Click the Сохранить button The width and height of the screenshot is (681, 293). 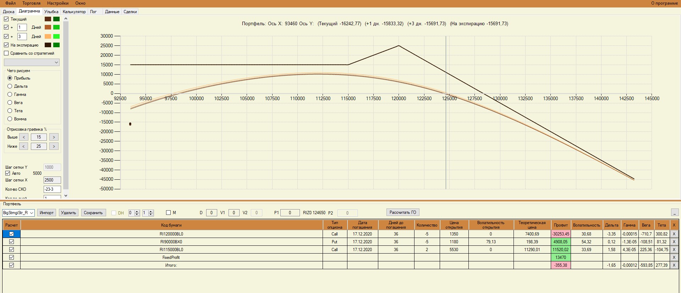pos(93,213)
